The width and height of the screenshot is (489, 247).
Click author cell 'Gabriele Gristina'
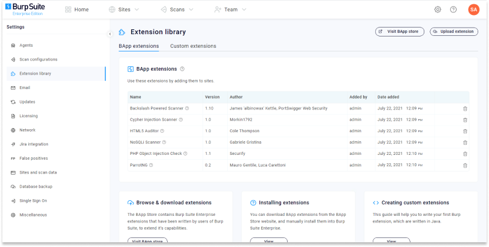coord(246,142)
